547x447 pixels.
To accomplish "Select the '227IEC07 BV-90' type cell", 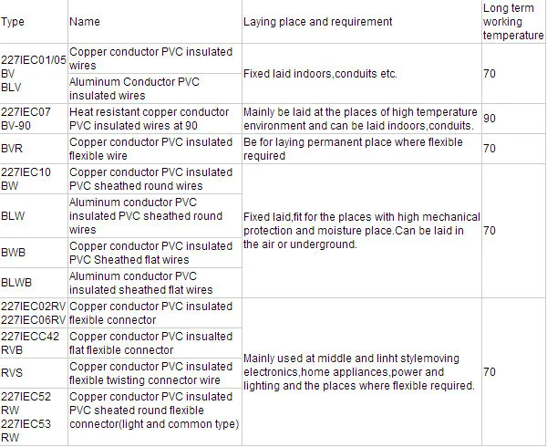I will pyautogui.click(x=34, y=119).
